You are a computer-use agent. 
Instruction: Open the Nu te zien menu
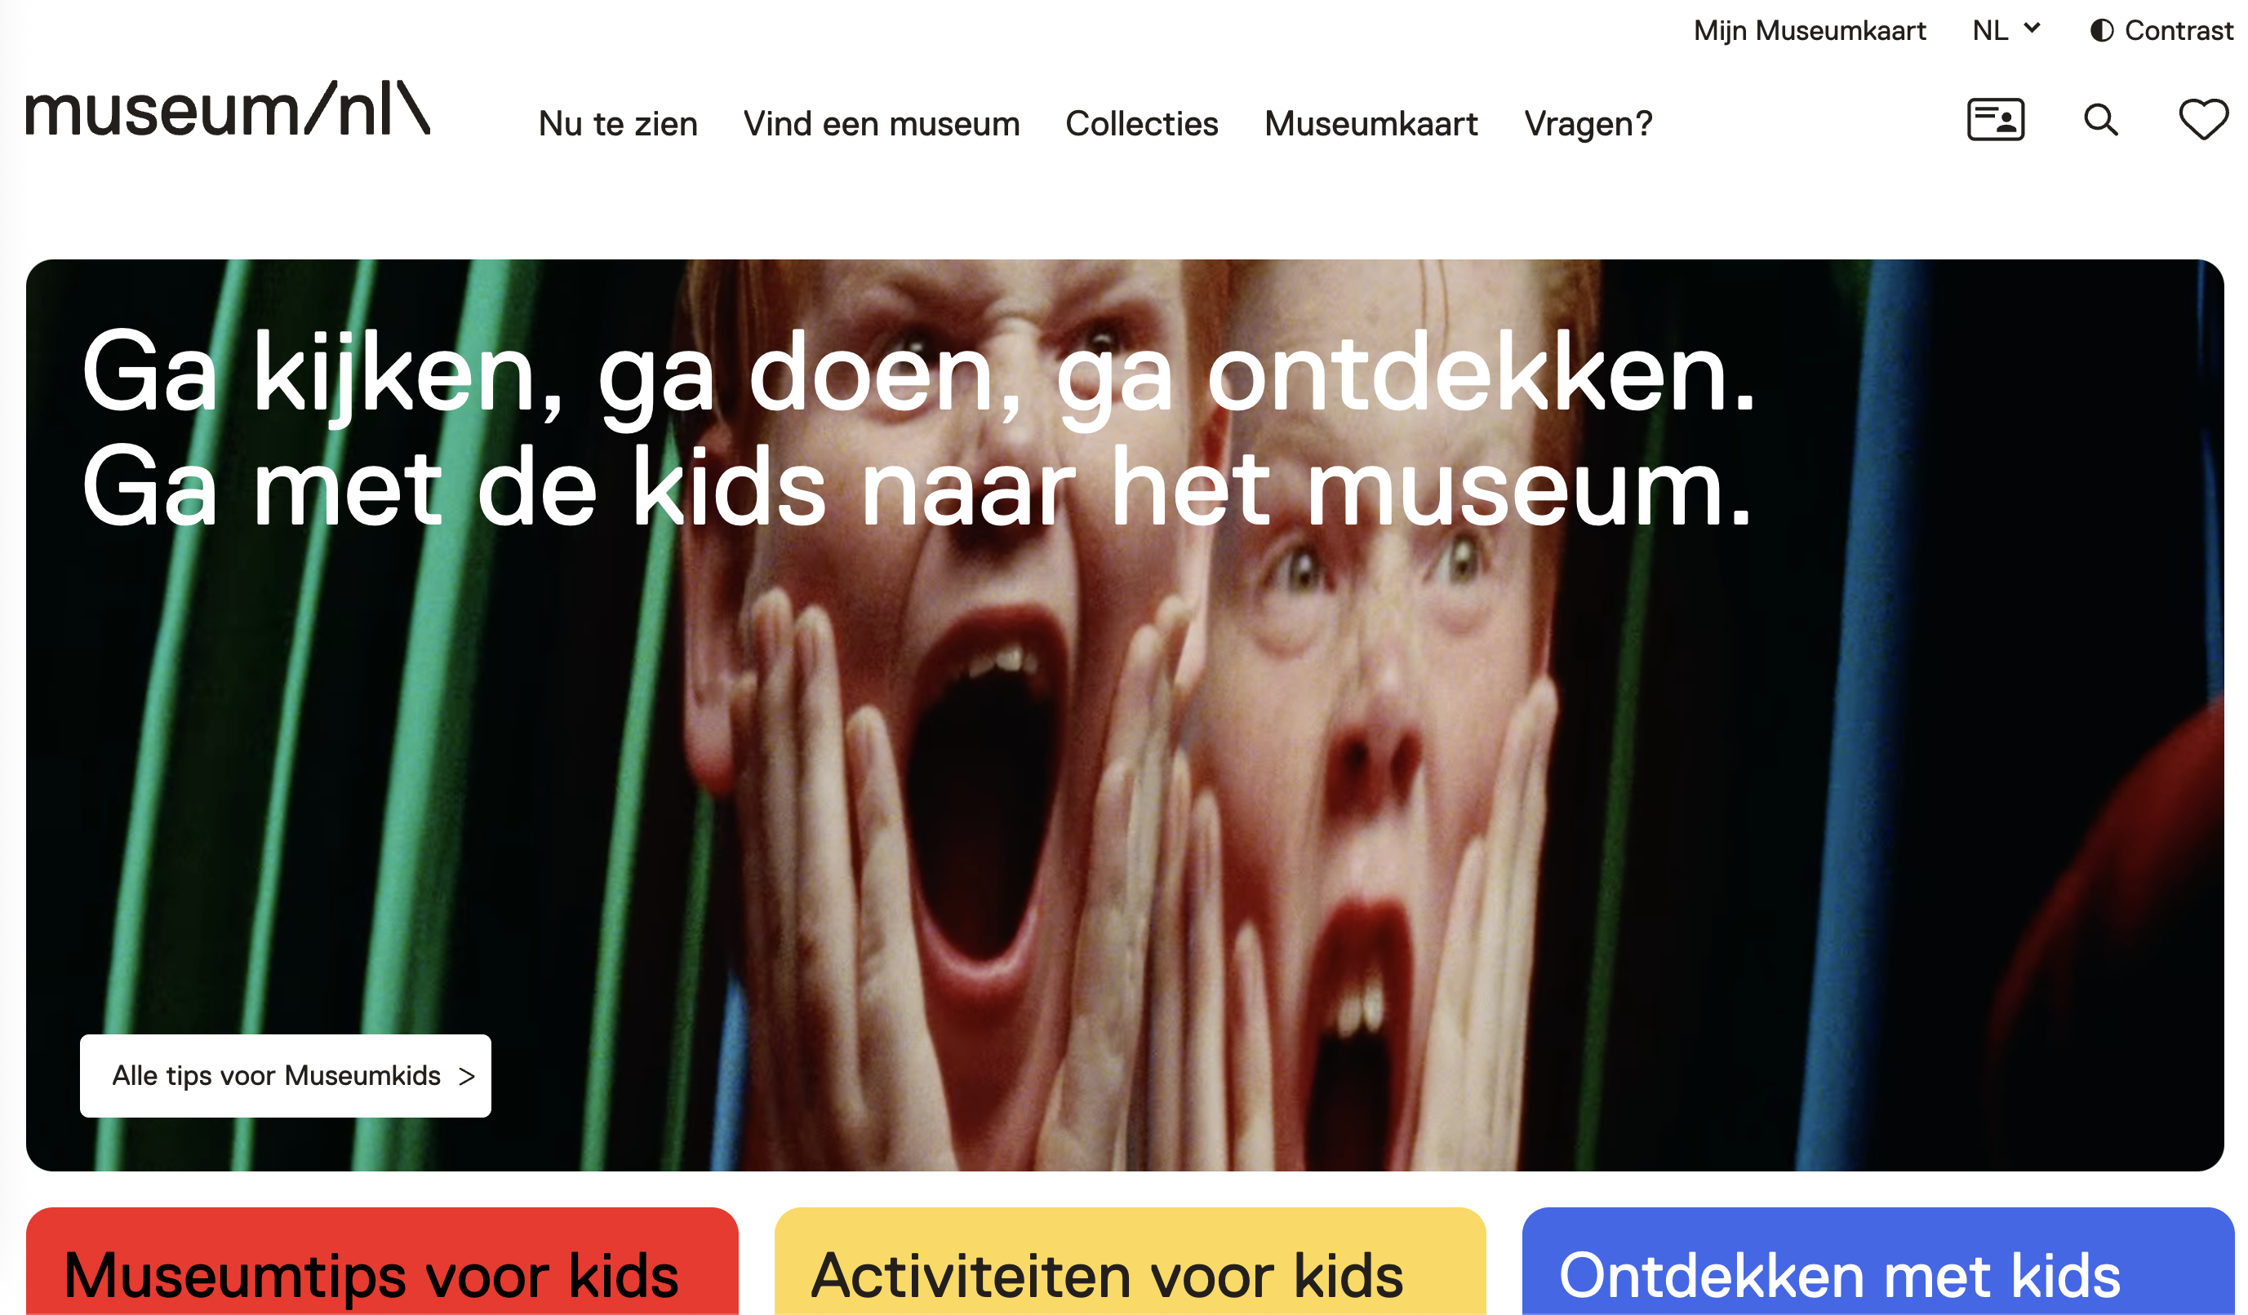[x=617, y=124]
